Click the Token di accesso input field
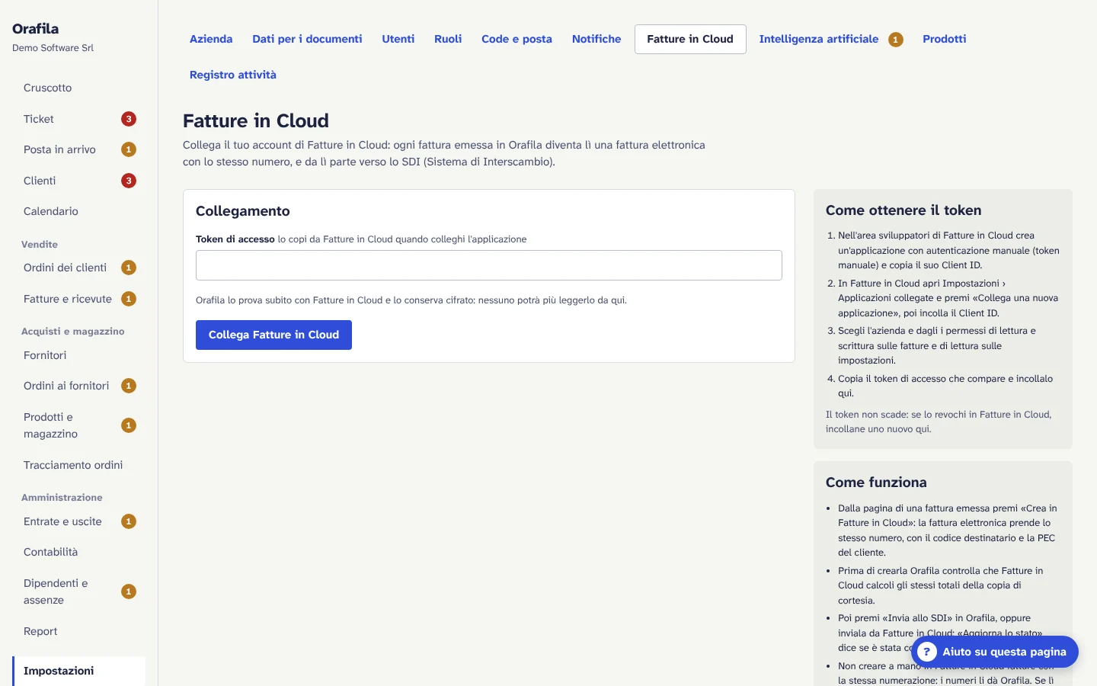This screenshot has width=1097, height=686. coord(489,265)
